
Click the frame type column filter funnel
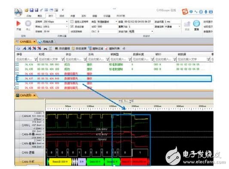(130, 59)
